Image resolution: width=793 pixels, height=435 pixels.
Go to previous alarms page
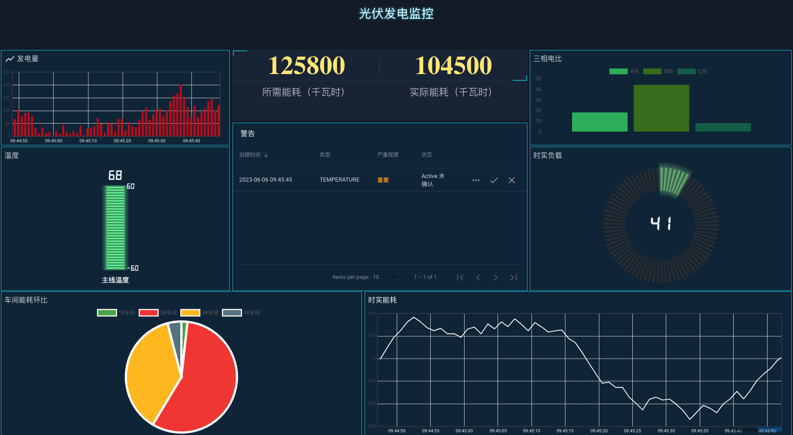coord(478,278)
